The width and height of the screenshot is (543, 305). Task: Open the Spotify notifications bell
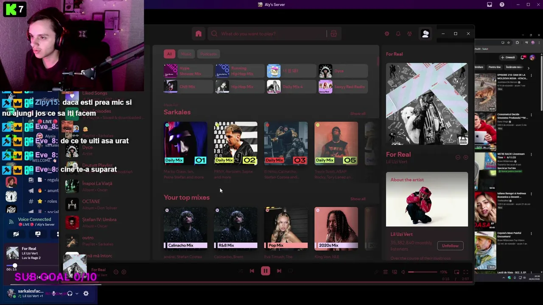point(398,34)
